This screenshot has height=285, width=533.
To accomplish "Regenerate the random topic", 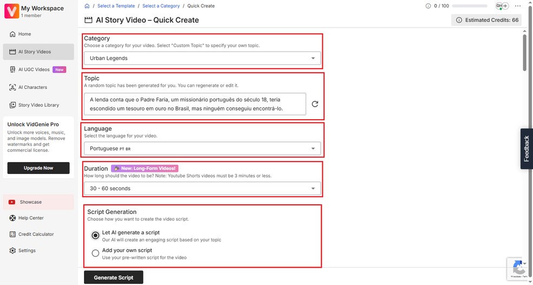I will point(315,104).
